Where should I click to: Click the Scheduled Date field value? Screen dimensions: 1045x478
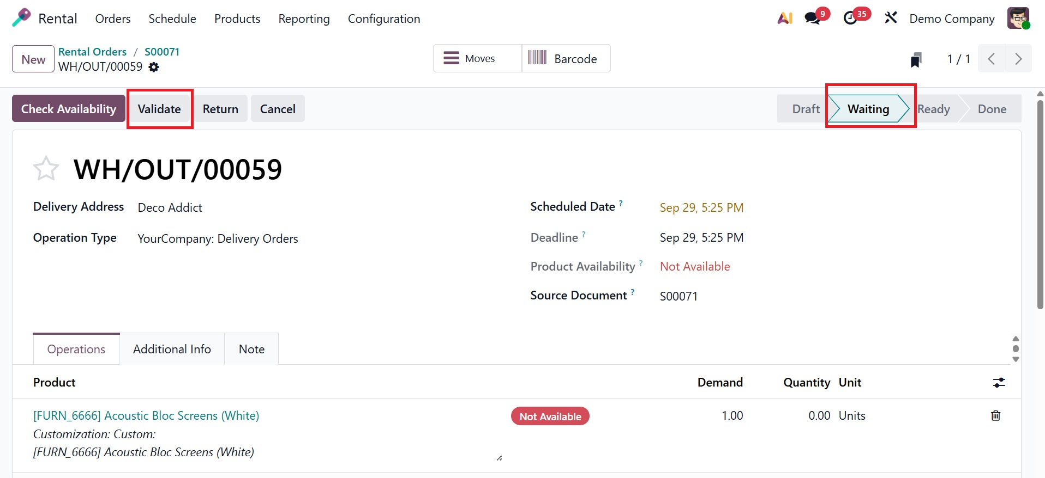[x=701, y=207]
